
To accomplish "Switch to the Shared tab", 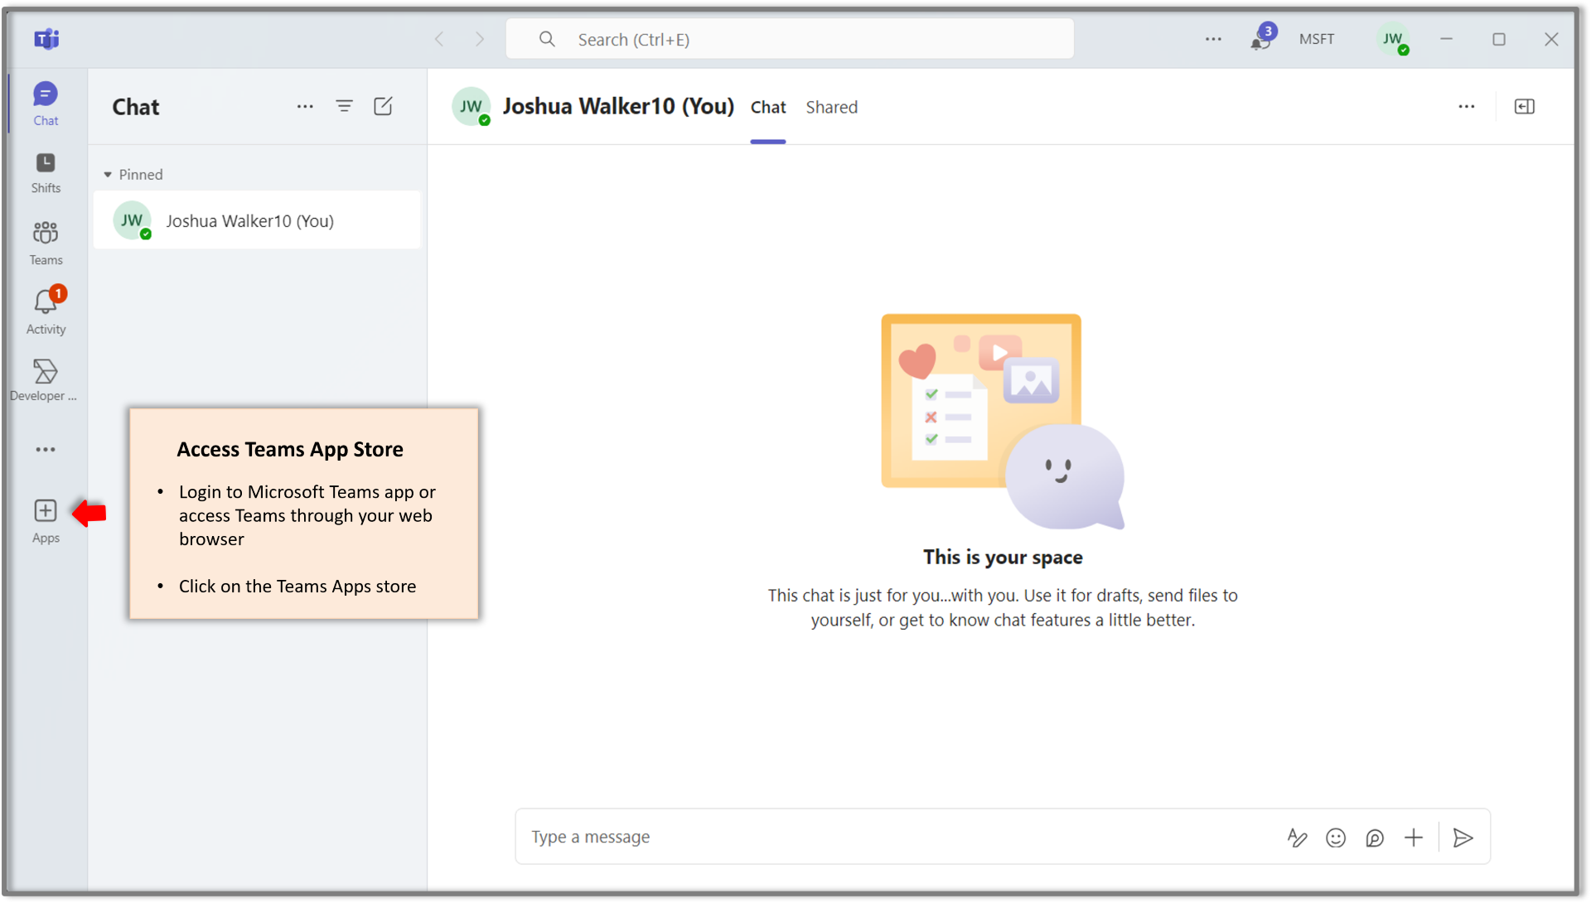I will (x=831, y=107).
